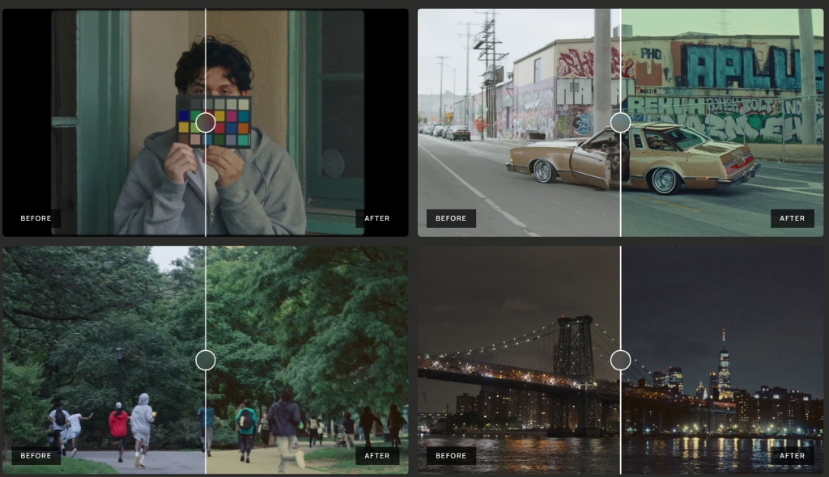Select the BEFORE label on the graffiti street image
Screen dimensions: 829x477
pyautogui.click(x=451, y=218)
